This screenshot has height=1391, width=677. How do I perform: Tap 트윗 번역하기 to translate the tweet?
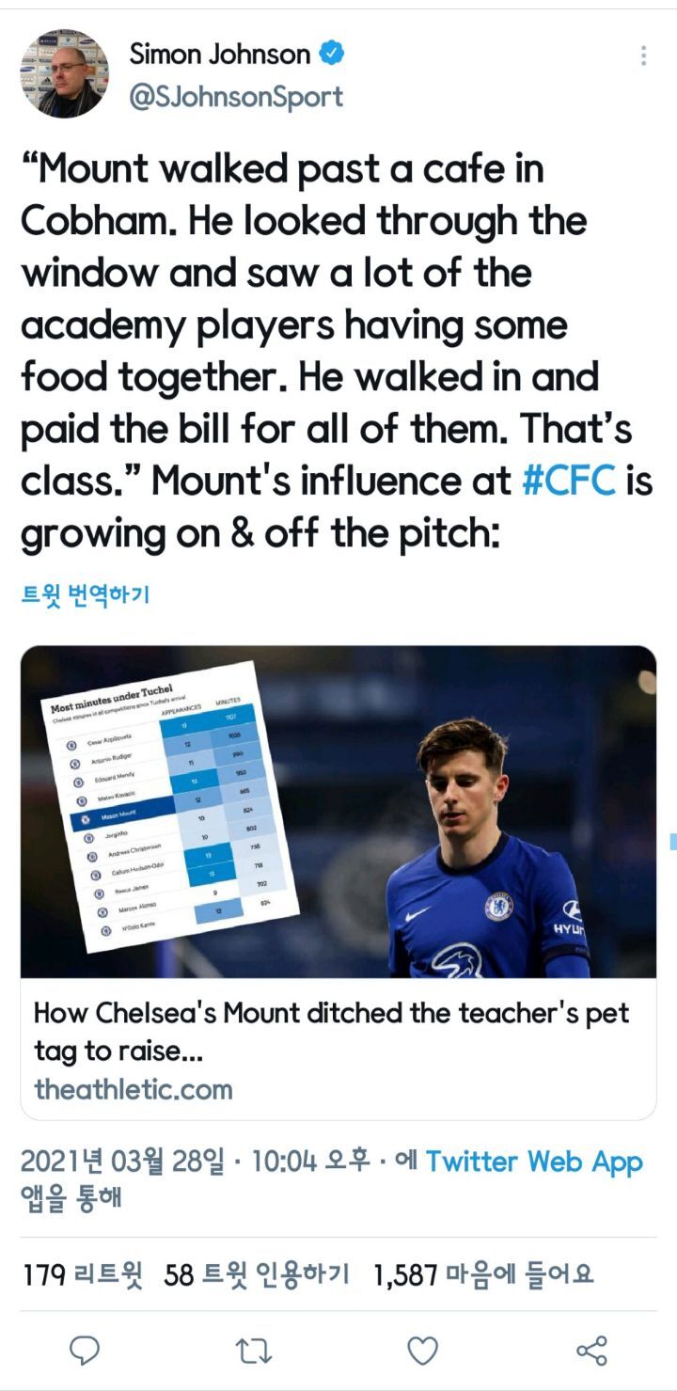[x=85, y=594]
